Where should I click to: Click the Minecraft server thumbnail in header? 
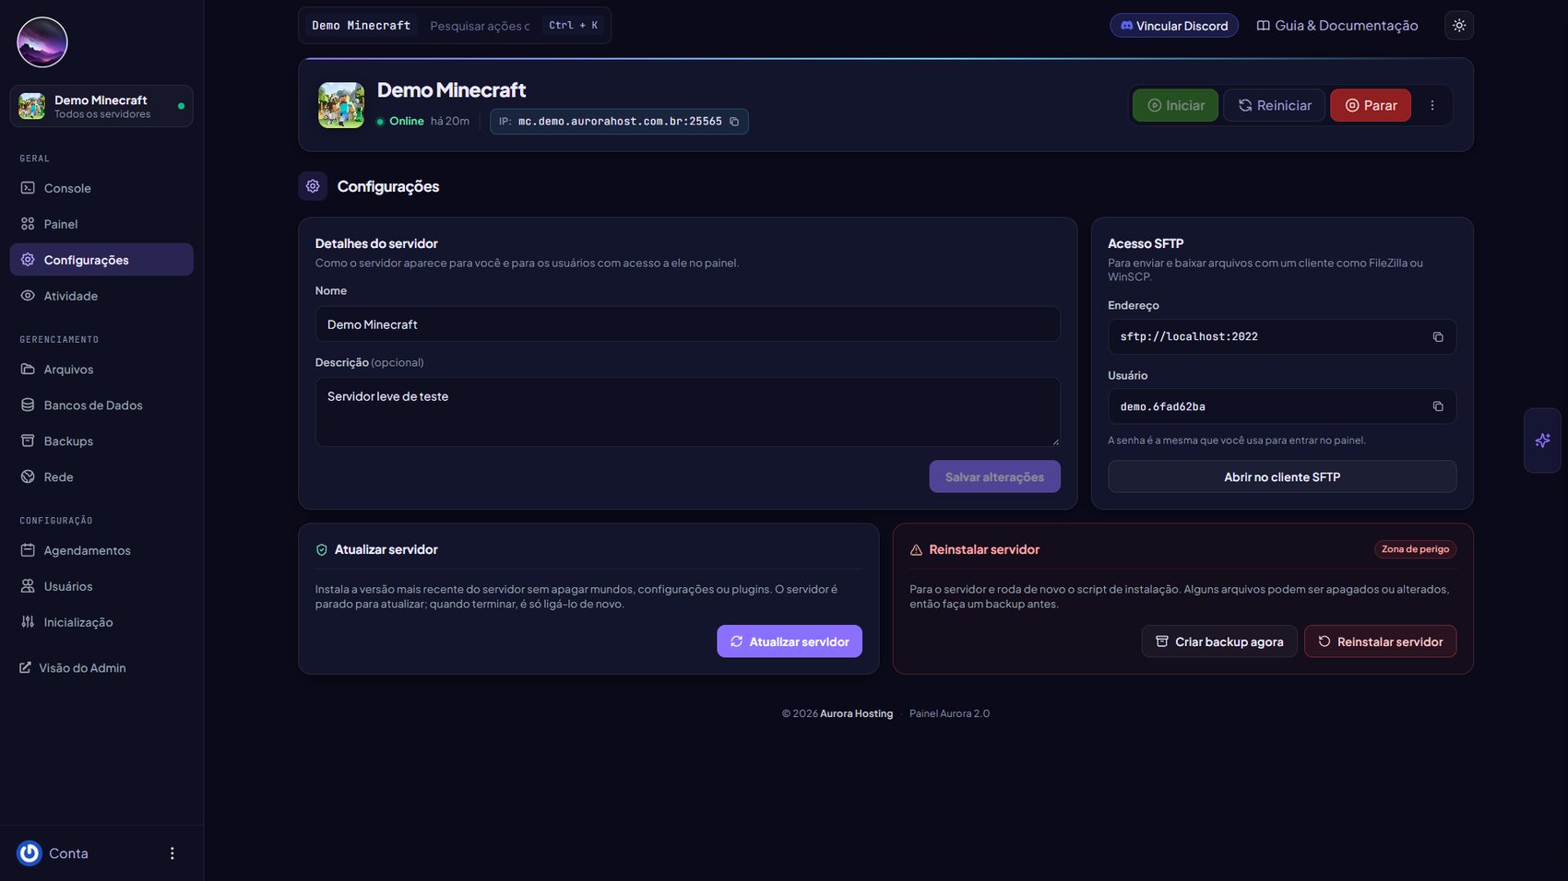click(x=341, y=105)
